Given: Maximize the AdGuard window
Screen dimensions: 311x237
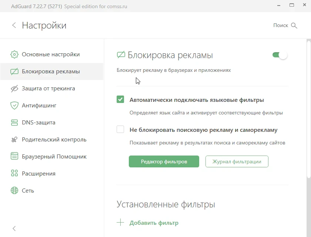Looking at the screenshot, I should [292, 5].
